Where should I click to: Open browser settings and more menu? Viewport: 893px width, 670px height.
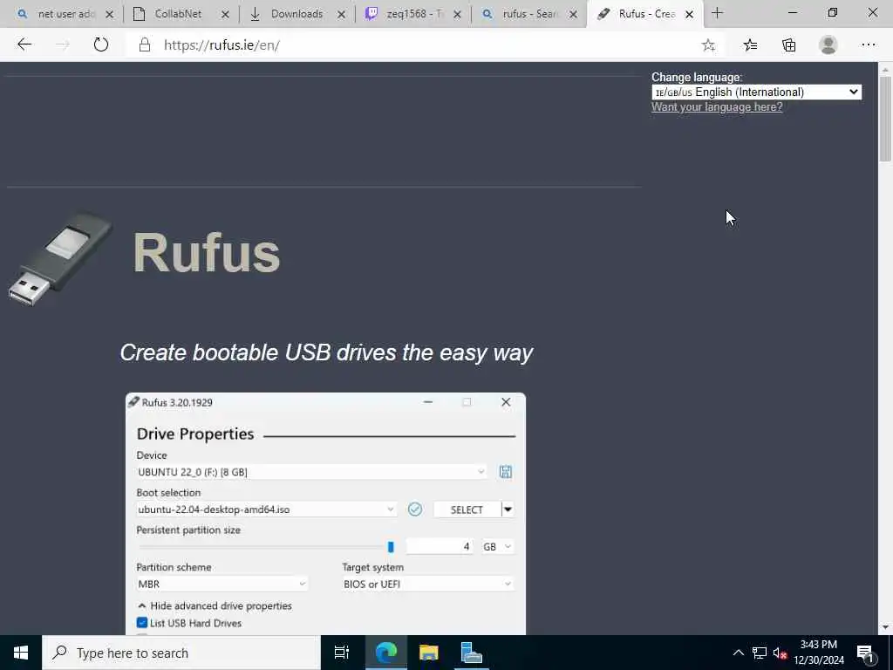click(x=868, y=45)
